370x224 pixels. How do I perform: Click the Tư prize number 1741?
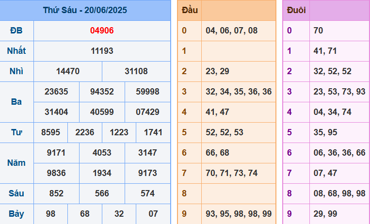click(153, 132)
